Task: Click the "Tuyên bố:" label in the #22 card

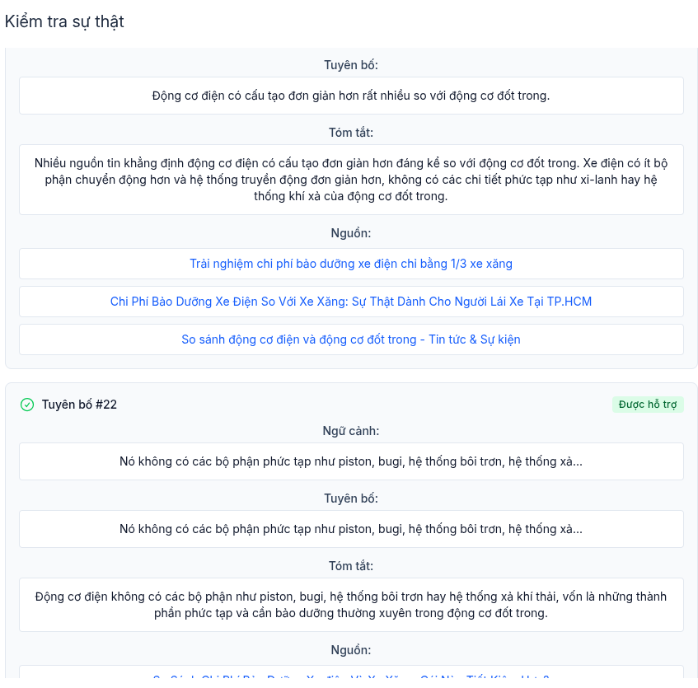Action: [351, 498]
